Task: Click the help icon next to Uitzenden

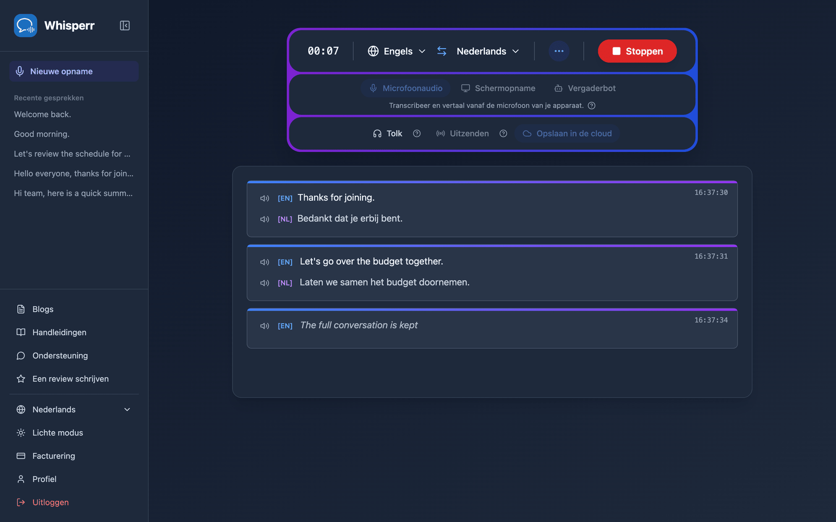Action: click(503, 134)
